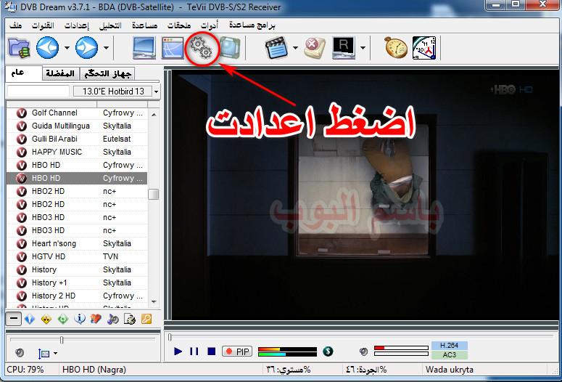Image resolution: width=562 pixels, height=382 pixels.
Task: Open the التحليل menu
Action: point(110,25)
